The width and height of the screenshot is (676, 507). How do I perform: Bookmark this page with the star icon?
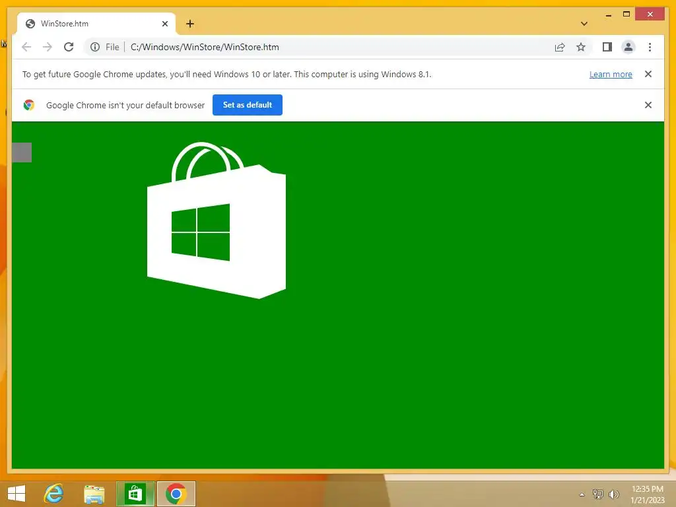point(581,47)
